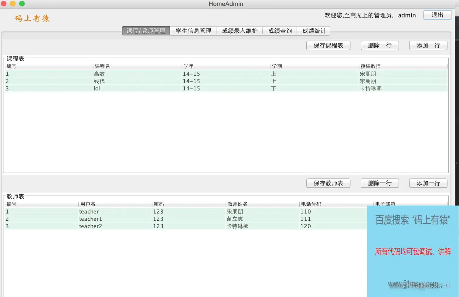Click 保存课程表 button
Screen dimensions: 459x297
328,45
